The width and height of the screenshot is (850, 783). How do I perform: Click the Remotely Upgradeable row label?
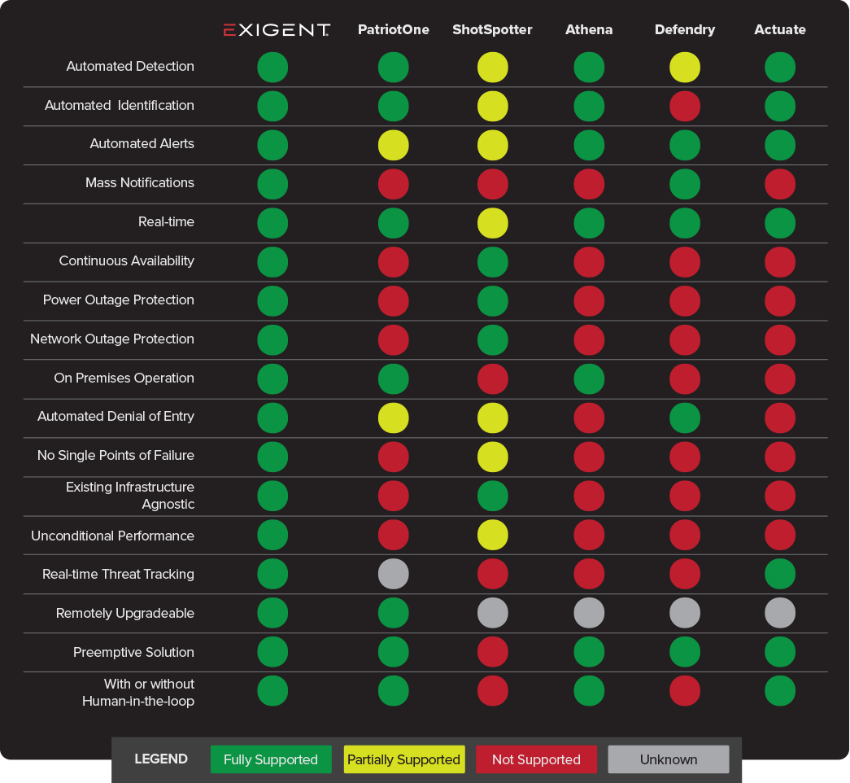point(125,614)
